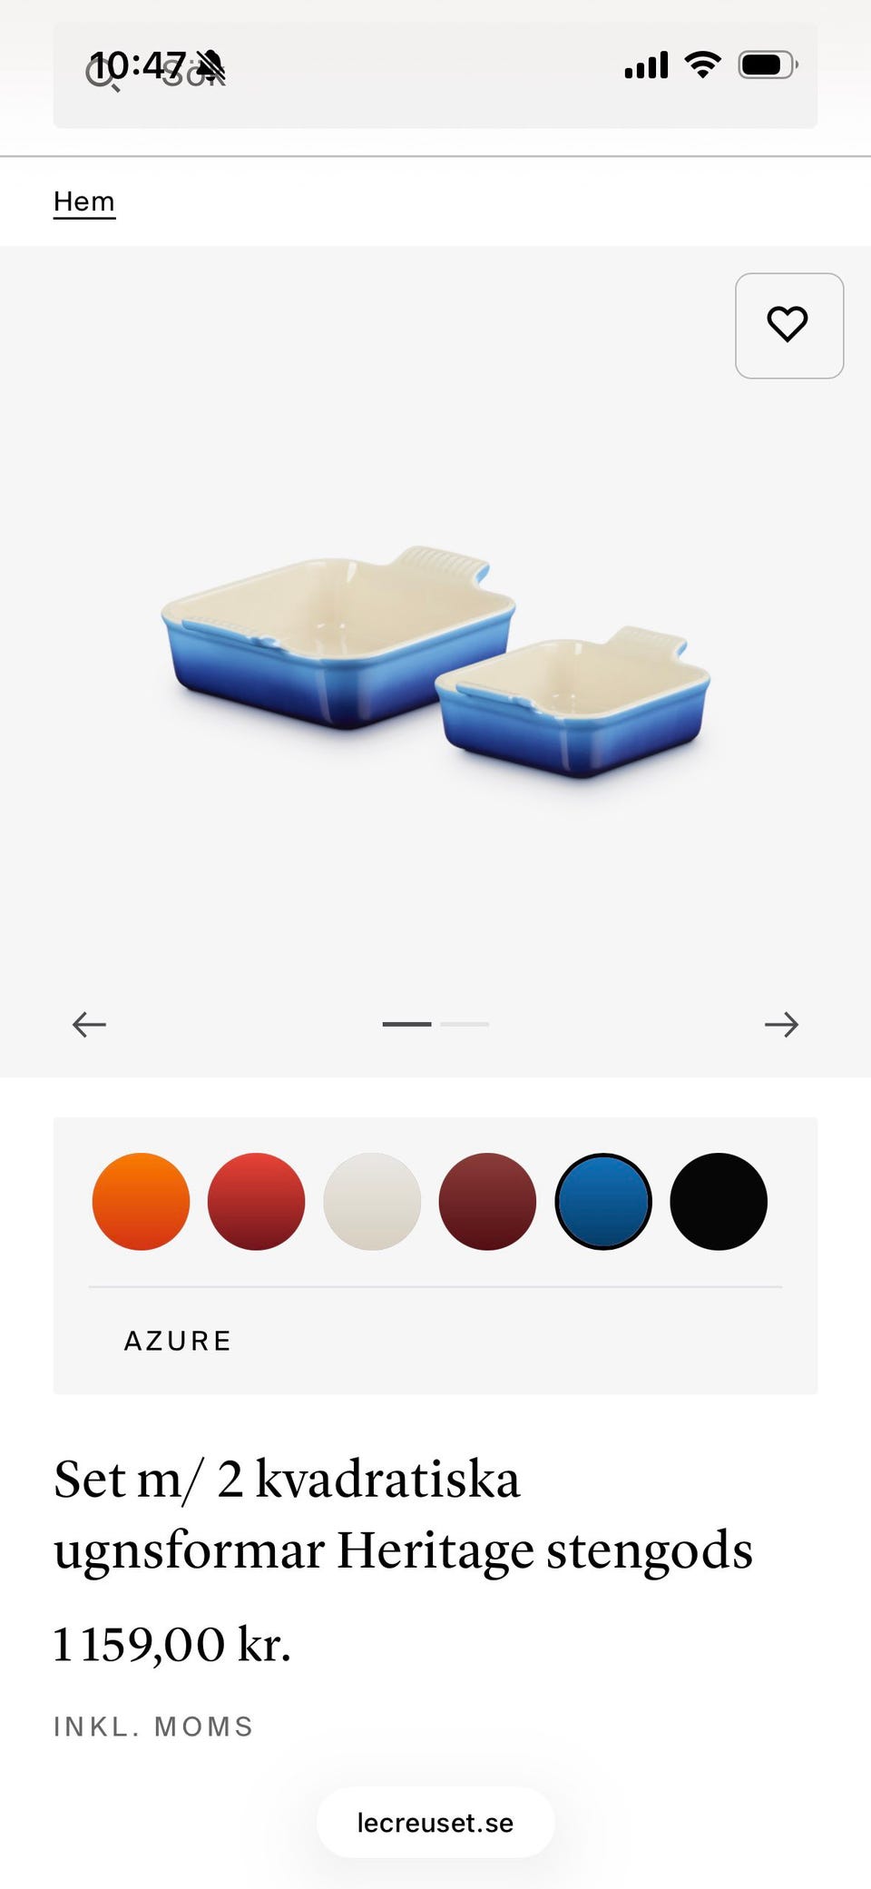The width and height of the screenshot is (871, 1889).
Task: Focus the search input field
Action: [x=435, y=74]
